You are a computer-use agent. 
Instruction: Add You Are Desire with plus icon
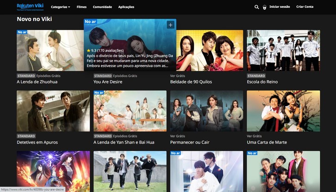(x=171, y=25)
